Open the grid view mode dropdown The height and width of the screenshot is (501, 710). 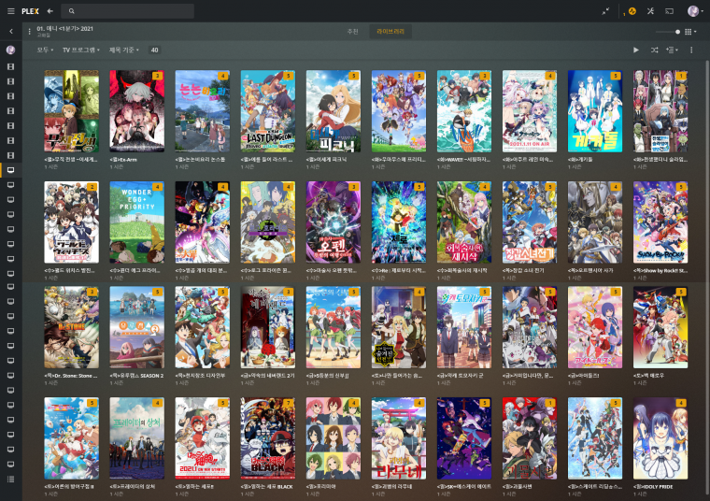click(690, 32)
